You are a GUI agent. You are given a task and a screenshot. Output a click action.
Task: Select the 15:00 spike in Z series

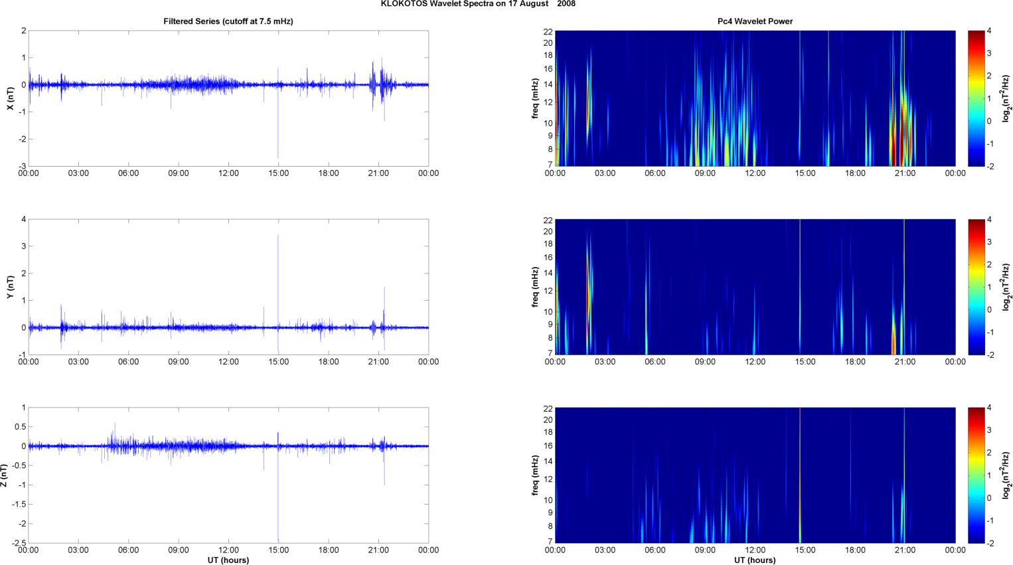coord(278,505)
